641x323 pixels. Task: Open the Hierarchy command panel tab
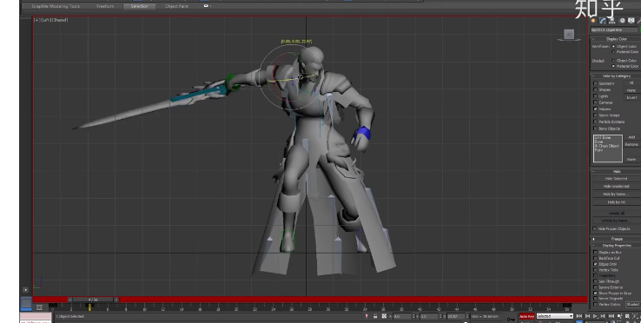pyautogui.click(x=612, y=21)
